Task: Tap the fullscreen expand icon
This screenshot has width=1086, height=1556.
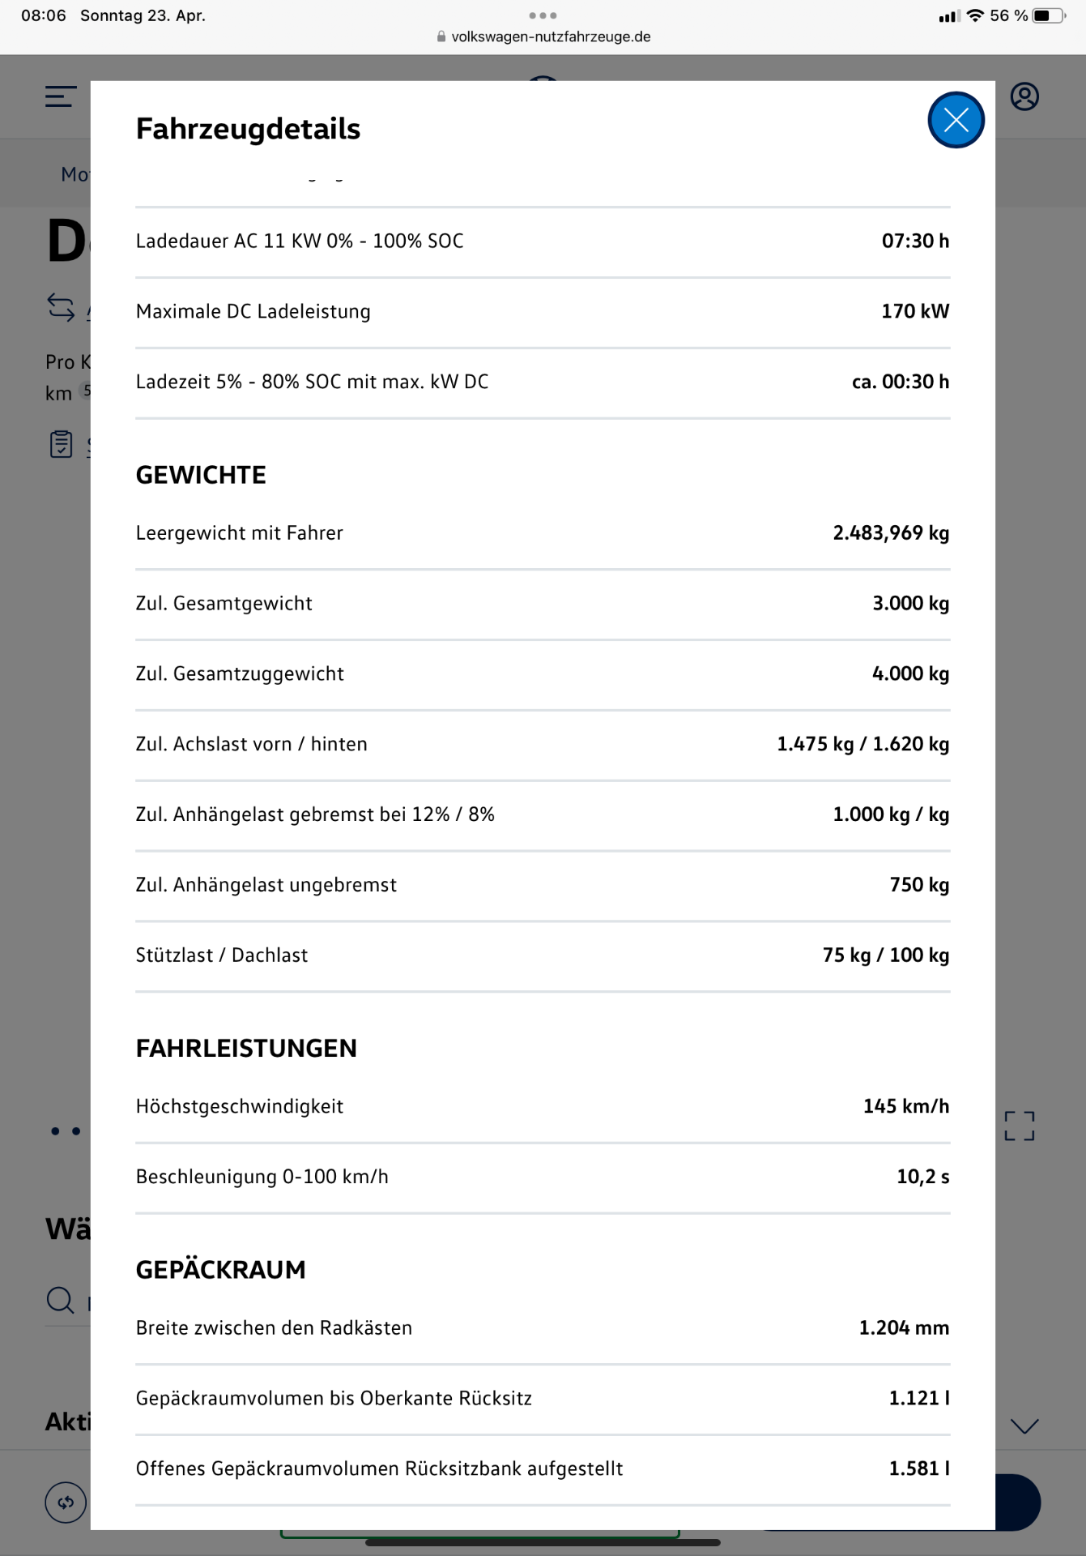Action: pos(1020,1126)
